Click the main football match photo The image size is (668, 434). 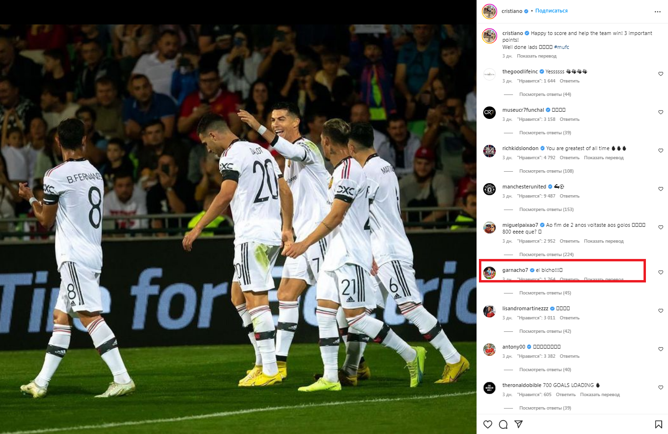[238, 229]
